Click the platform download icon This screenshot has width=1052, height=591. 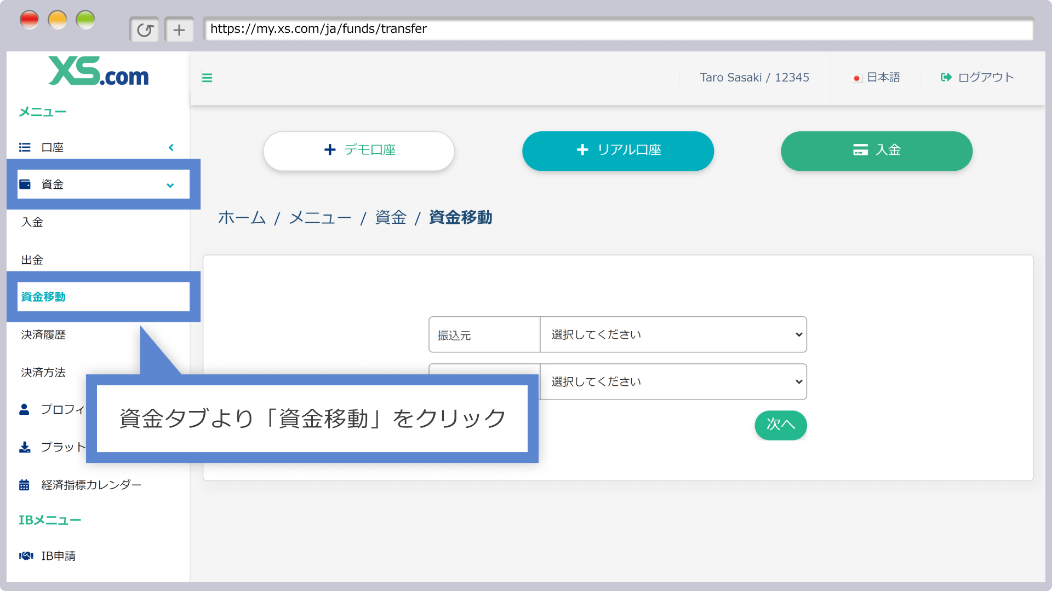(25, 447)
